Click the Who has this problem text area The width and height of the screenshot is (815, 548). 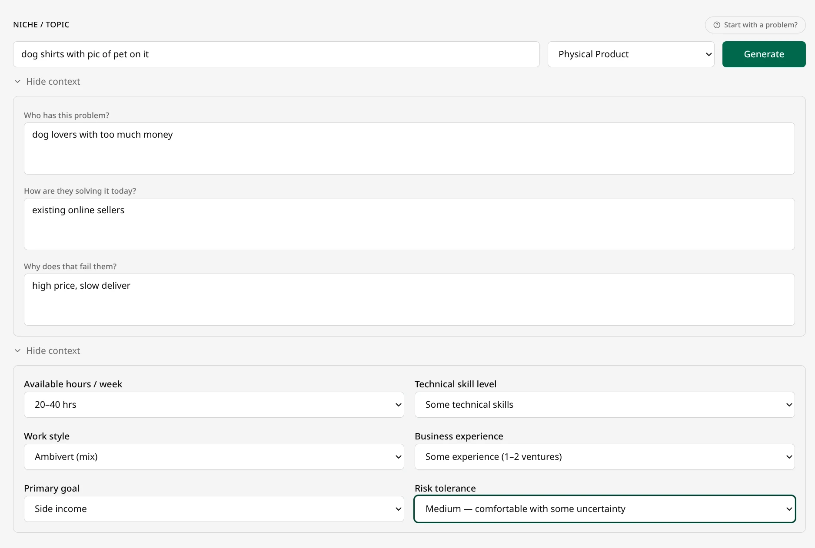[x=409, y=149]
